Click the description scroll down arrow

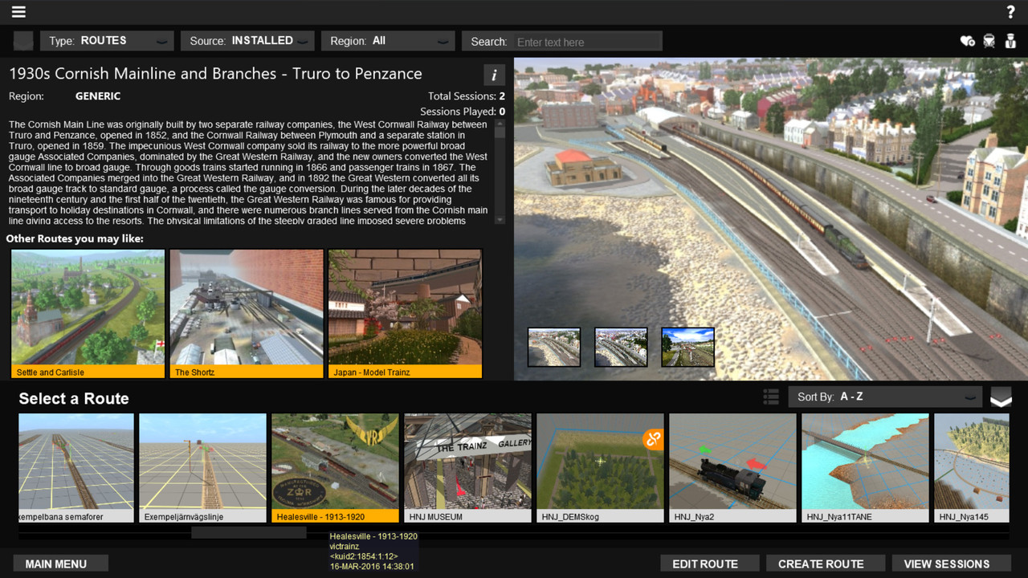click(500, 219)
